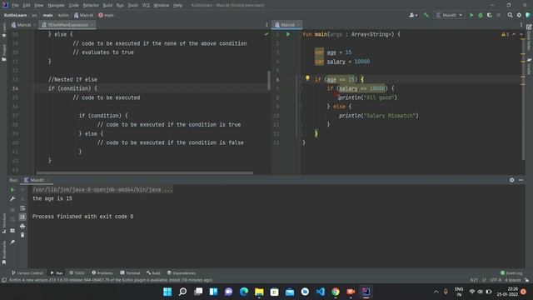Open Search Everywhere magnifier in the toolbar

[510, 15]
